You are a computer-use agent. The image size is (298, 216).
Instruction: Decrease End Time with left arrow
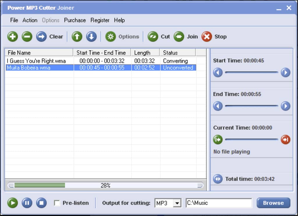218,106
